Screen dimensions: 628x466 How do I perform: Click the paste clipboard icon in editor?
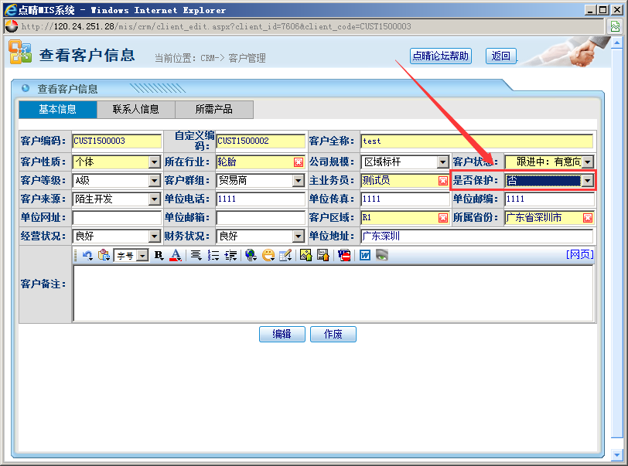click(104, 255)
